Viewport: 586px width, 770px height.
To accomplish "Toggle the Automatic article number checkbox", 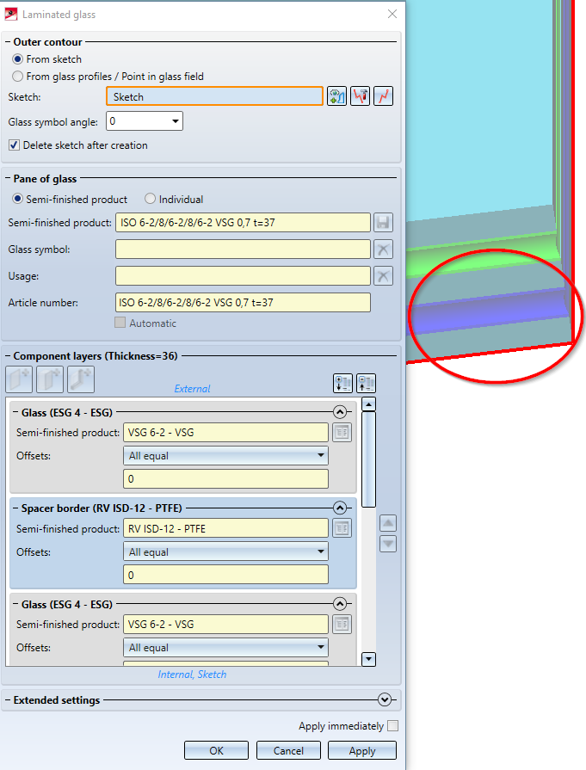I will tap(120, 323).
